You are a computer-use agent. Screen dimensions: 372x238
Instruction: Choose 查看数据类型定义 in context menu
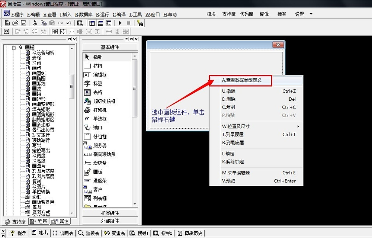coord(242,80)
